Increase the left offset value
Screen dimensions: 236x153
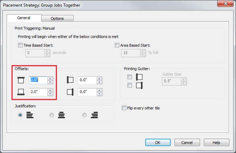99,79
